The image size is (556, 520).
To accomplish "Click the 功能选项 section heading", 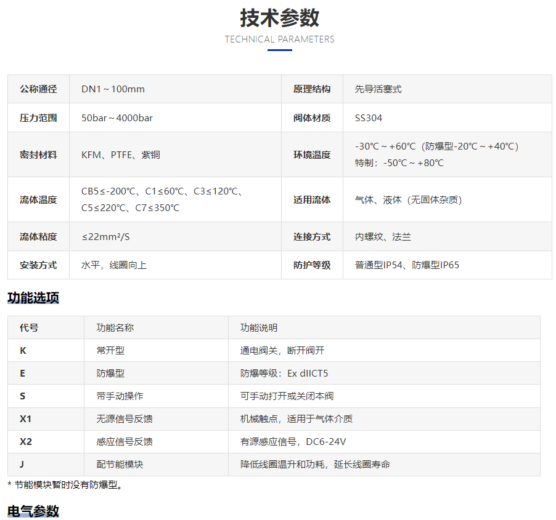I will [33, 298].
